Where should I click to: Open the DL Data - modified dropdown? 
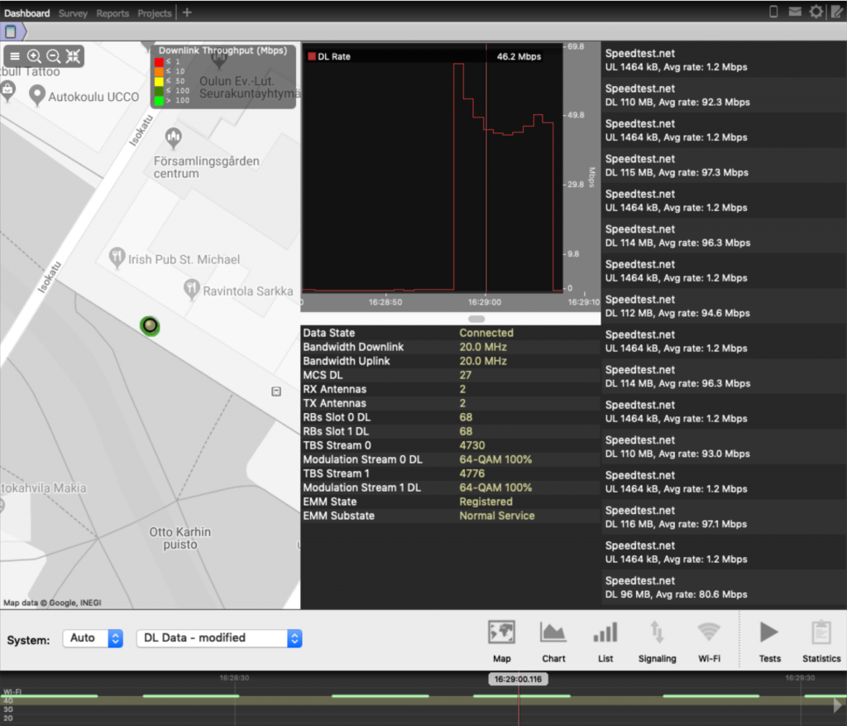(218, 638)
